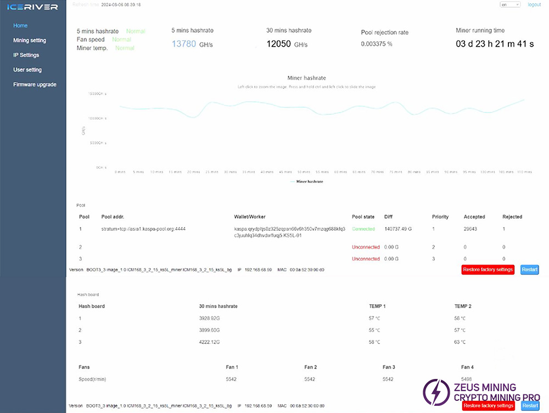Open IP Settings from the sidebar
The width and height of the screenshot is (549, 413).
tap(26, 55)
